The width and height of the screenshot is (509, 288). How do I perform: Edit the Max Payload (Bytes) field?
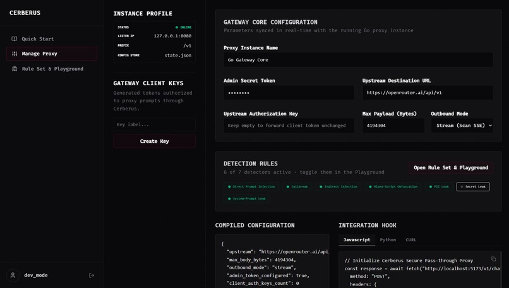tap(393, 125)
